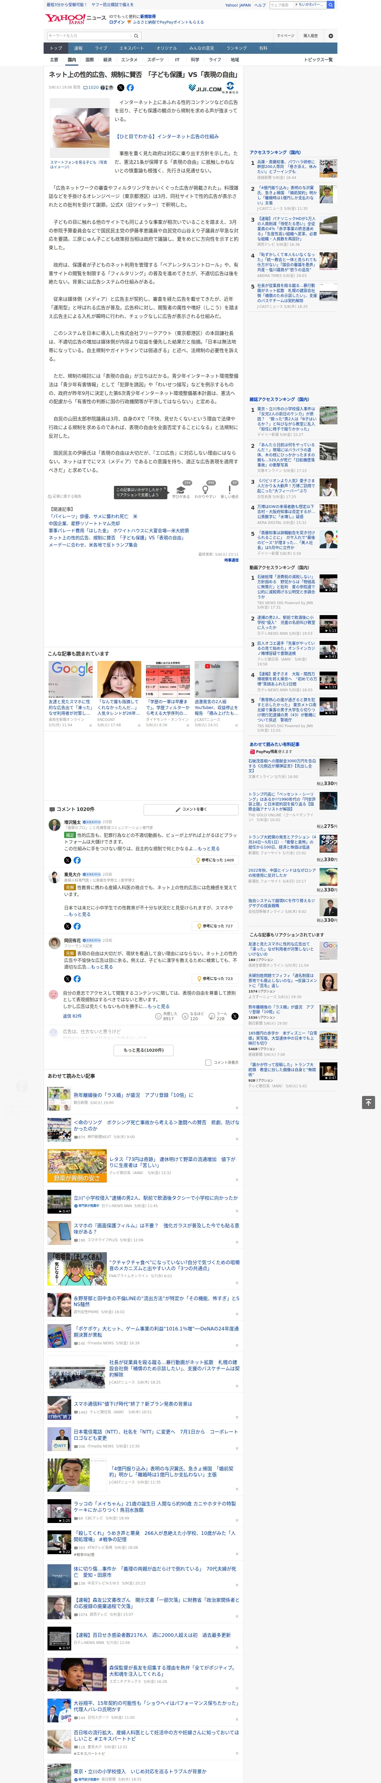This screenshot has height=1783, width=381.
Task: Open 購入履歴
Action: click(310, 36)
